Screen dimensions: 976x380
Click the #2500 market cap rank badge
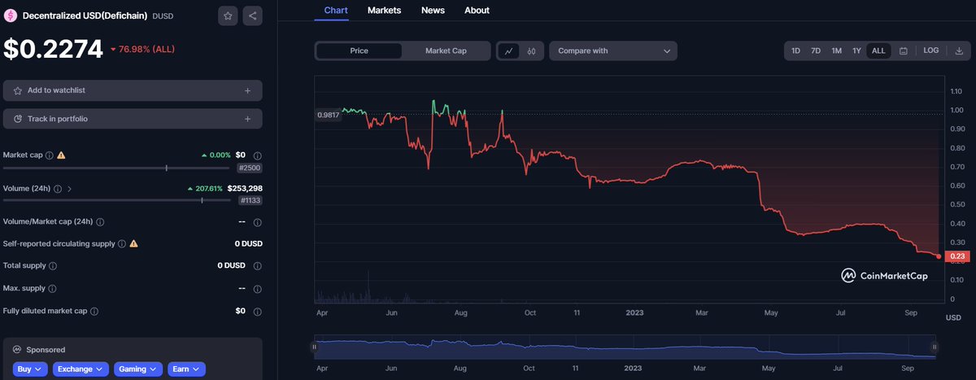coord(250,167)
